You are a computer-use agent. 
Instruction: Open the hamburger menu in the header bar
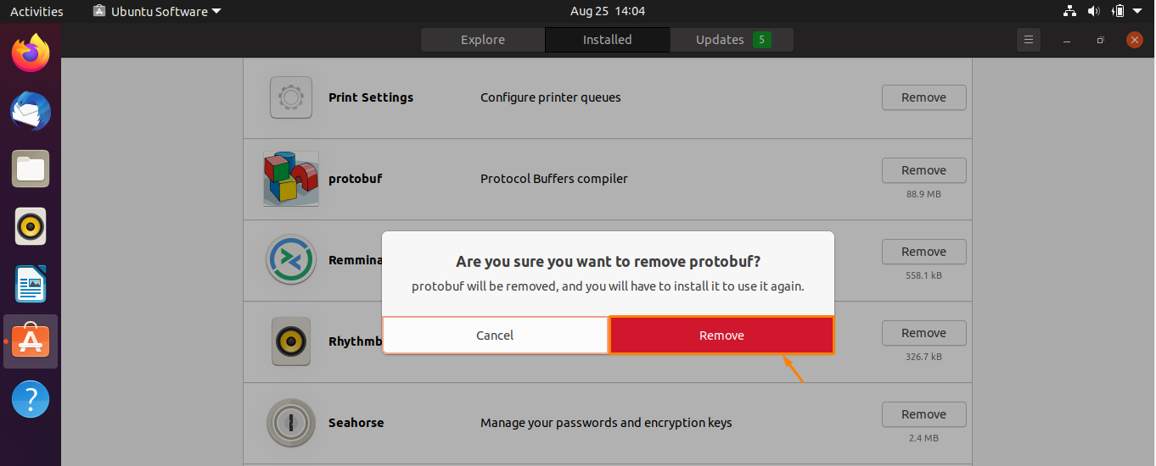1029,40
